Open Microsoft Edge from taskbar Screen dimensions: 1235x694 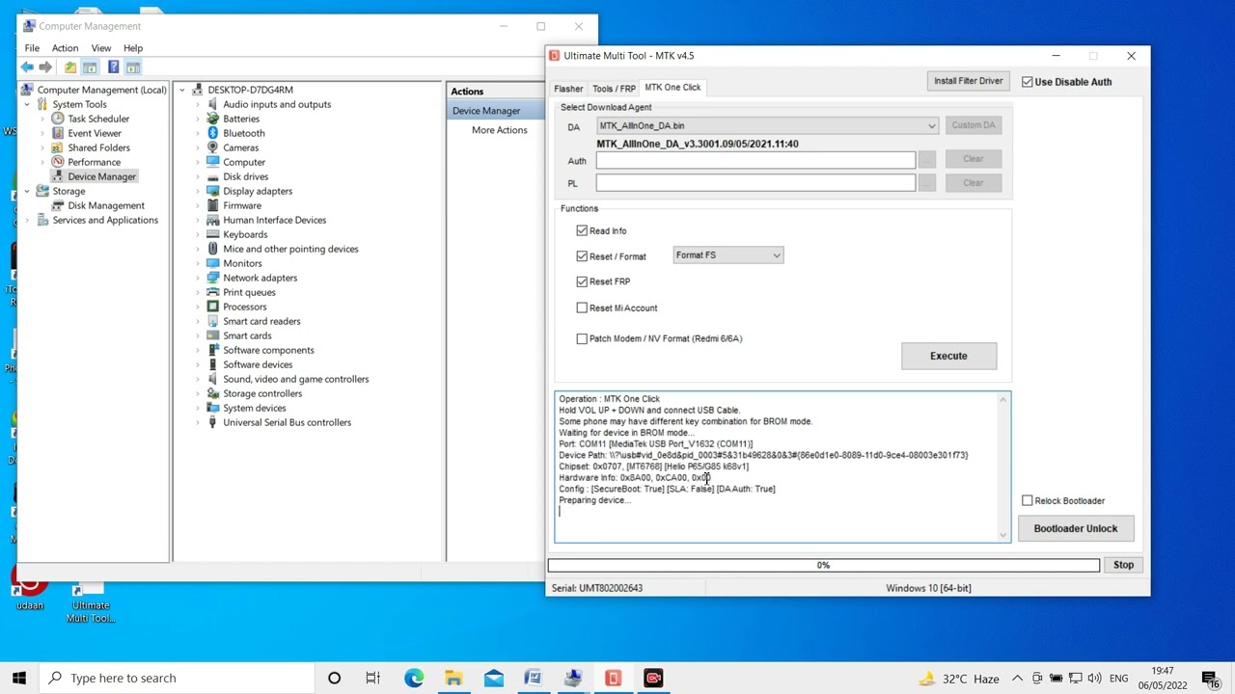coord(414,678)
